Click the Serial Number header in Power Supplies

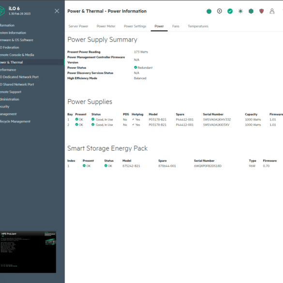point(213,114)
